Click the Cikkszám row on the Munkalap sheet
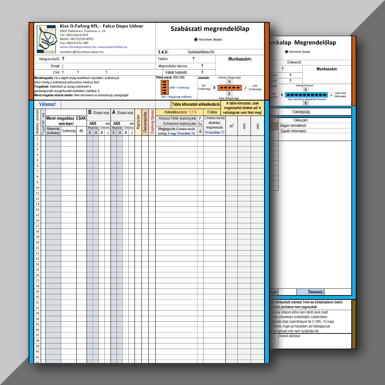 (315, 120)
